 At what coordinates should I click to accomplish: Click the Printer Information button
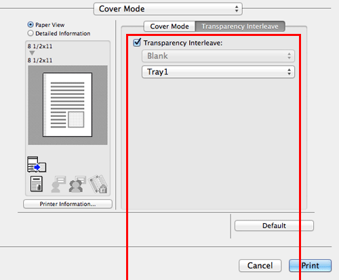[x=68, y=204]
